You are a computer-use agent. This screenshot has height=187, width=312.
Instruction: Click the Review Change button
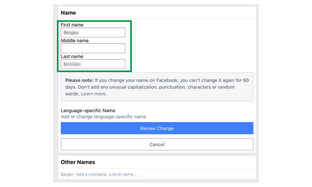click(157, 128)
